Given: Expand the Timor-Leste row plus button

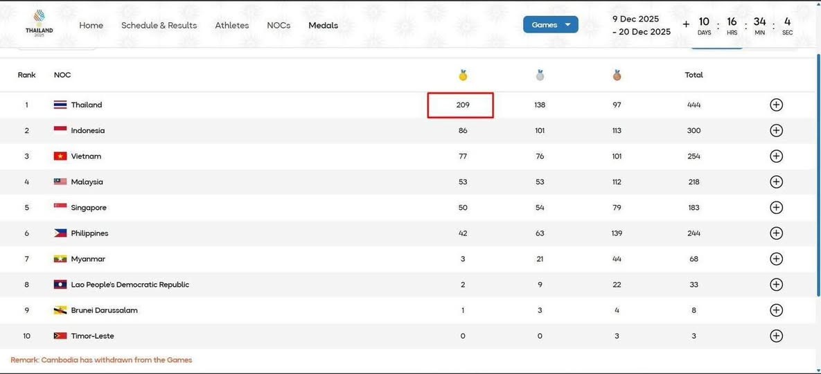Looking at the screenshot, I should point(776,336).
